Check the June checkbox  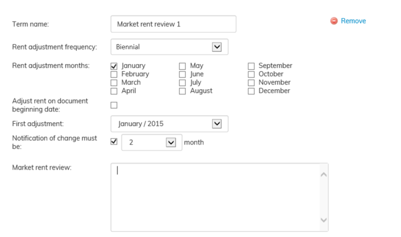(182, 74)
